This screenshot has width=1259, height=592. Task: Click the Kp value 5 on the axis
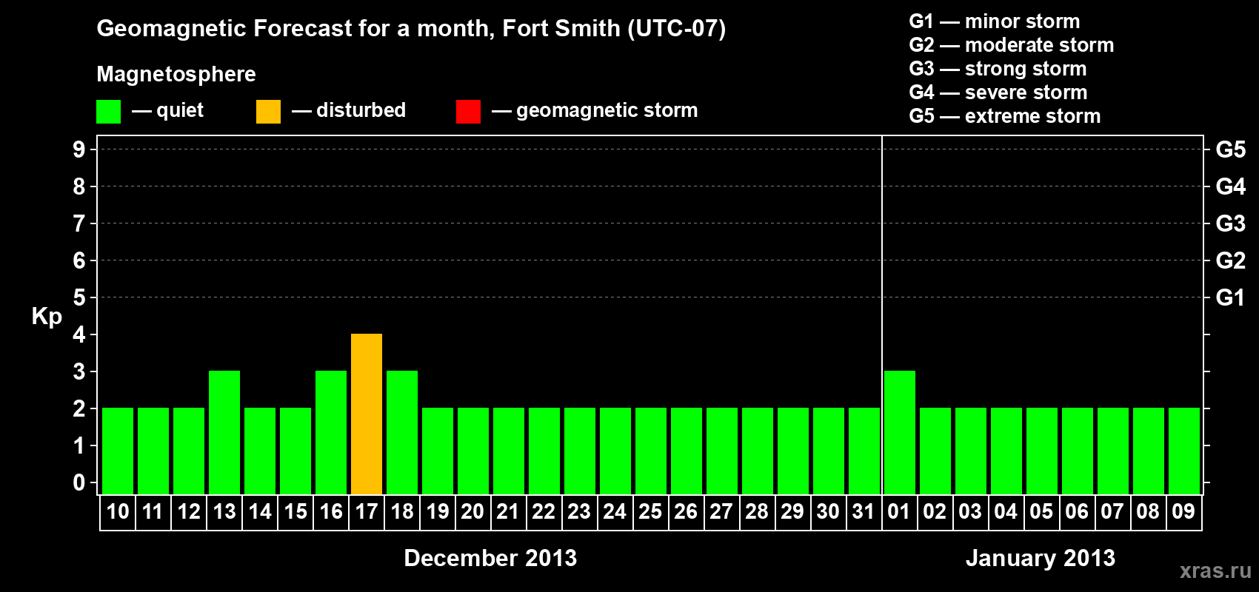click(79, 297)
